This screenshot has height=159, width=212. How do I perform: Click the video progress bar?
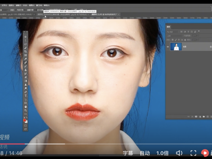[106, 144]
